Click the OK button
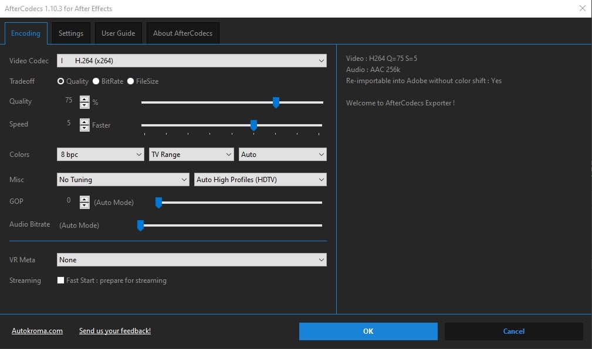592x349 pixels. click(368, 331)
